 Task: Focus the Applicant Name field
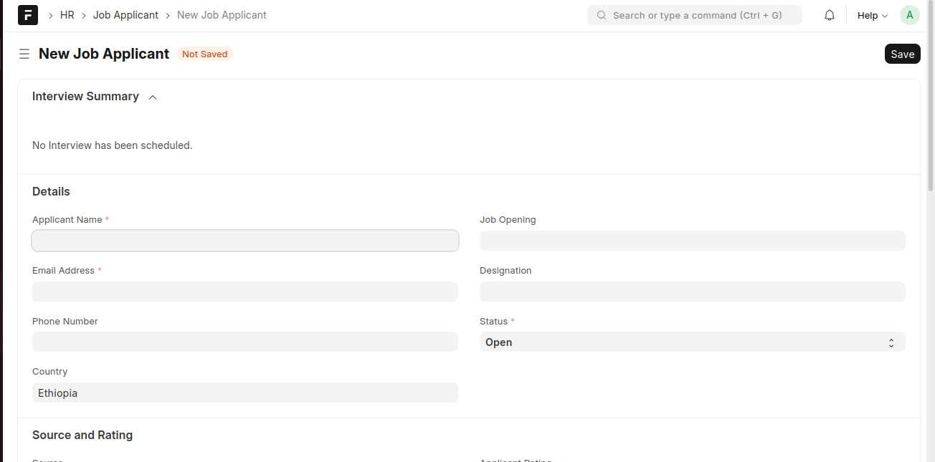(245, 241)
